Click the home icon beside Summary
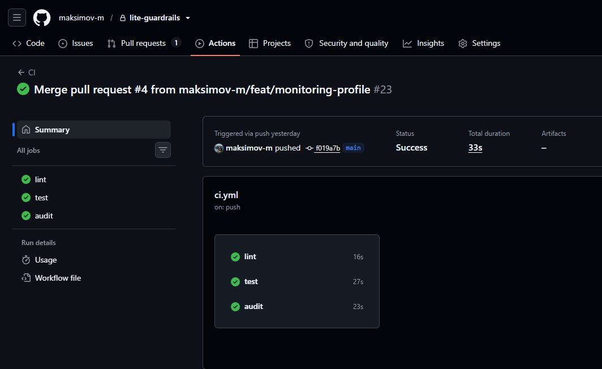The width and height of the screenshot is (602, 369). coord(25,130)
